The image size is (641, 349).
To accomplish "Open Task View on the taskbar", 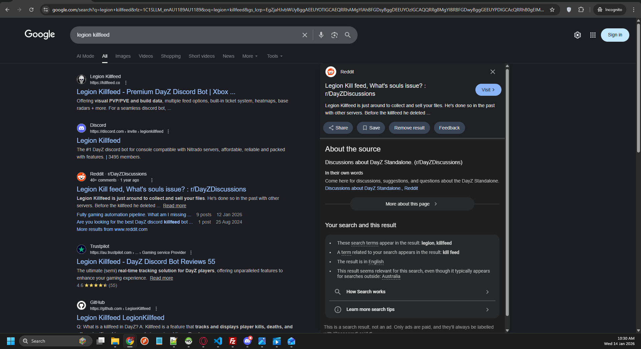I will (100, 341).
